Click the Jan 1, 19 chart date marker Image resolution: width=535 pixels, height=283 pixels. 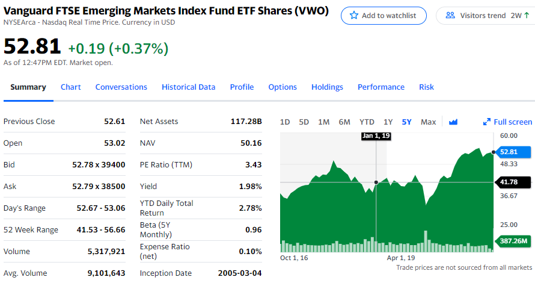click(376, 136)
